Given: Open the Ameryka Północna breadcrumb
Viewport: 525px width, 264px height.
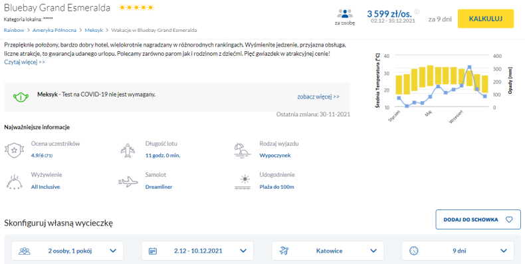Looking at the screenshot, I should click(x=54, y=30).
